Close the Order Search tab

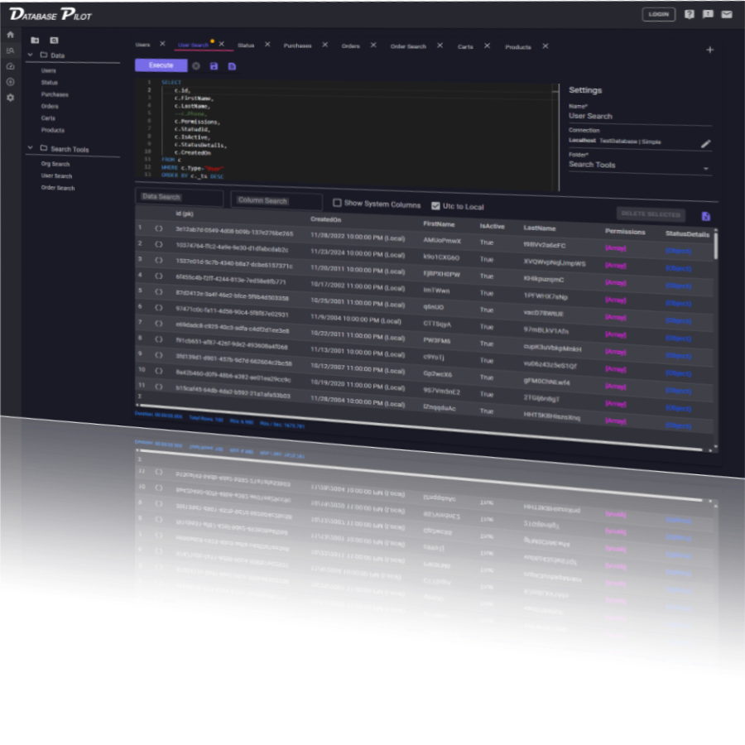tap(440, 46)
